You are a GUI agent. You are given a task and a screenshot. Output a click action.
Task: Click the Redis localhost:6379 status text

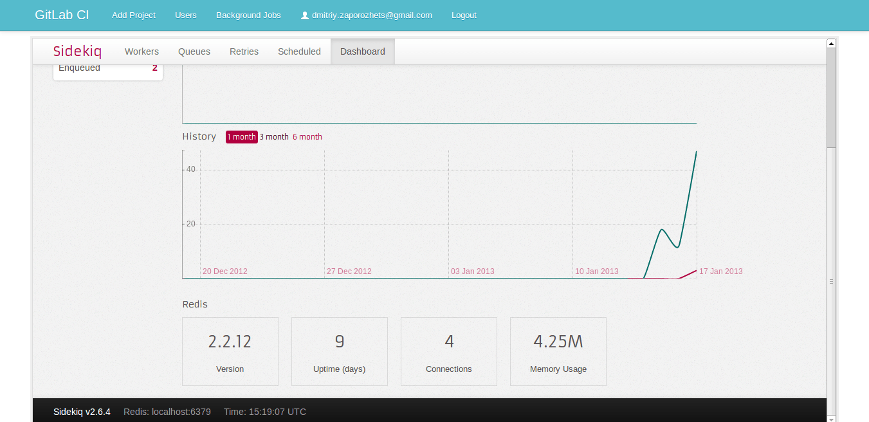click(x=167, y=411)
